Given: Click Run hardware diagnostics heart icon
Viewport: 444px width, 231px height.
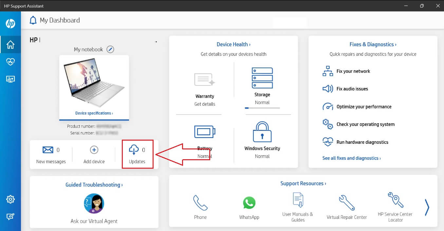Looking at the screenshot, I should 328,142.
